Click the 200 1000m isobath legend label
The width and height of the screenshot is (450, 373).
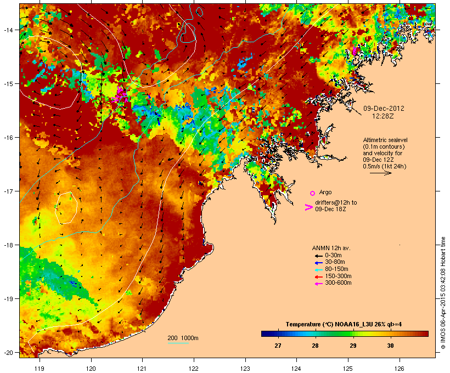183,337
